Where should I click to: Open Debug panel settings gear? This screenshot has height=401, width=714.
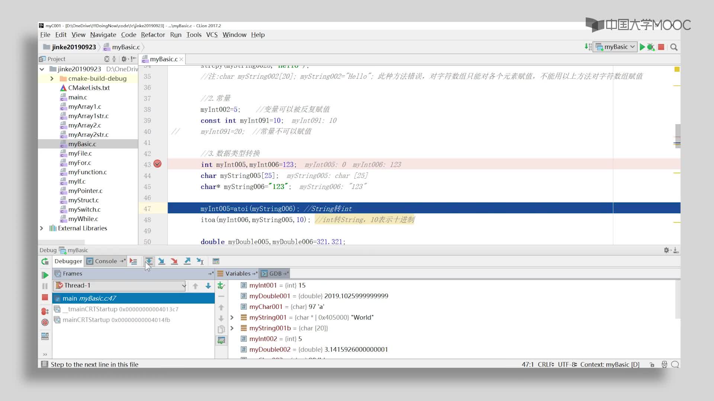667,250
